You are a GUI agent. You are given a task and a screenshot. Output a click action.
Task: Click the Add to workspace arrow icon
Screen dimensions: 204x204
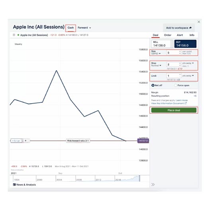coord(190,27)
